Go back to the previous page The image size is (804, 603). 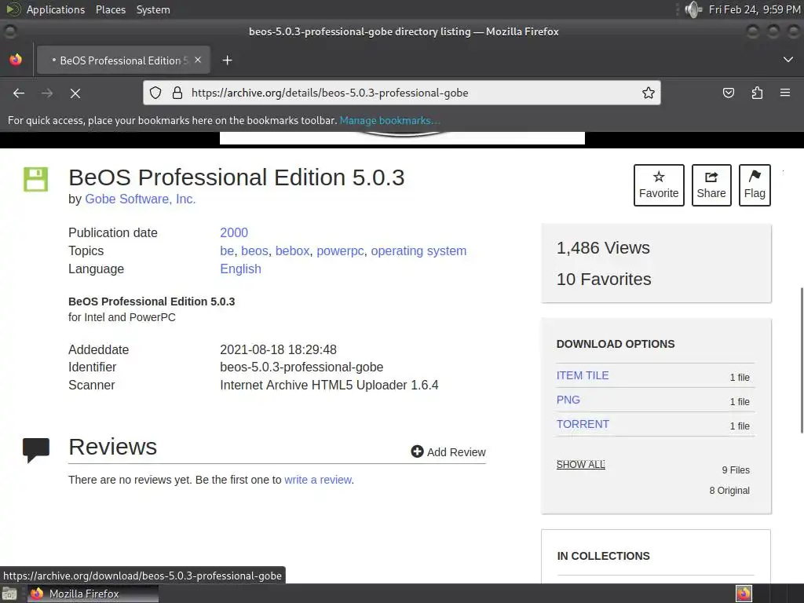[19, 93]
